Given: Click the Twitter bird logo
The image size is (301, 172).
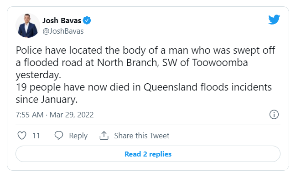Looking at the screenshot, I should [274, 20].
